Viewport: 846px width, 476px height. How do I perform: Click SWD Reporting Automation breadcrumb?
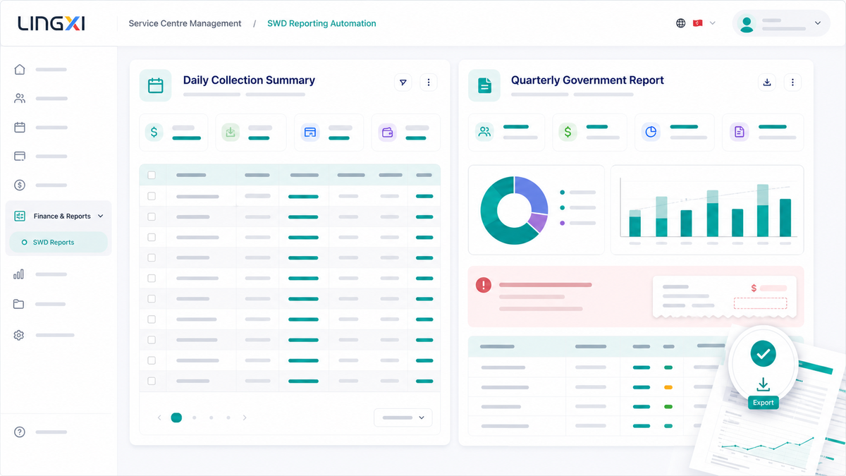pyautogui.click(x=321, y=23)
